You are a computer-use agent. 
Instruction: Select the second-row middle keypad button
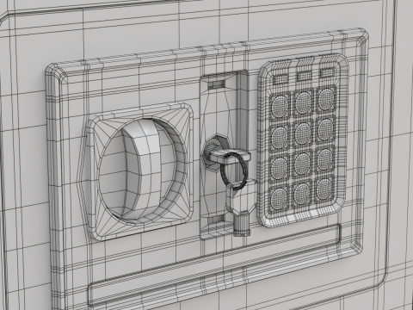point(303,133)
